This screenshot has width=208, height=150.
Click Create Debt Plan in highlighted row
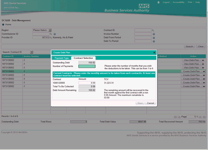[x=191, y=72]
